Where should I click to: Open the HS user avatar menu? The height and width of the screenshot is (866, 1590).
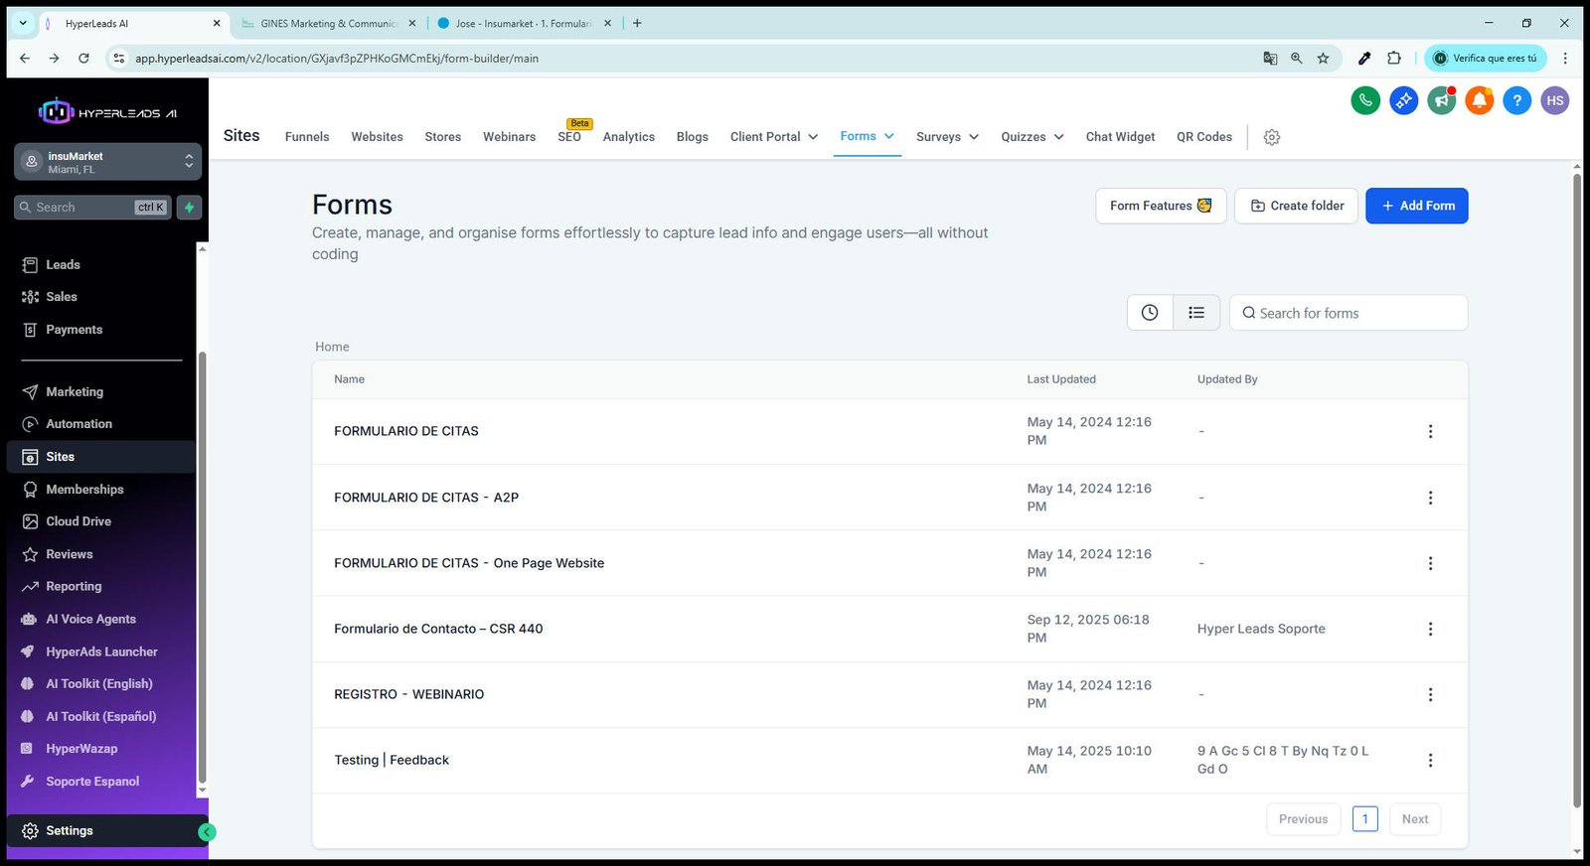coord(1555,100)
